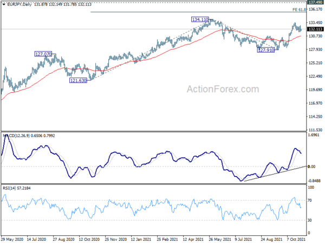This screenshot has width=325, height=244.
Task: Click the RSI axis level 30
Action: click(x=310, y=220)
